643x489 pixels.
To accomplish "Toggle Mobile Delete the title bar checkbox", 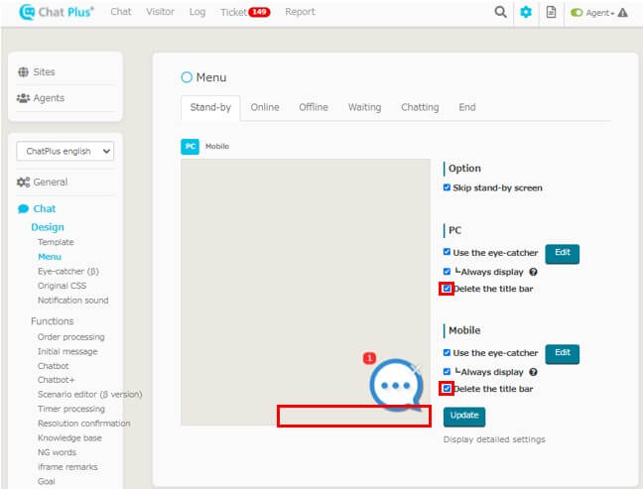I will (447, 388).
